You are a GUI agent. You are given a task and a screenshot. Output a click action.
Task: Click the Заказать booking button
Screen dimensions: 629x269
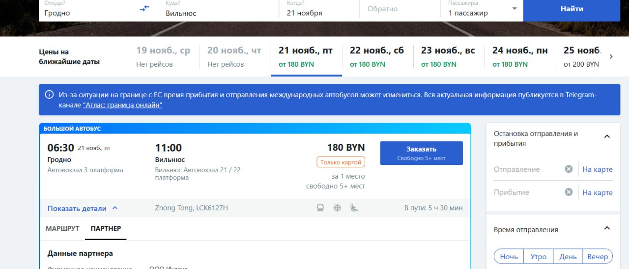coord(421,153)
